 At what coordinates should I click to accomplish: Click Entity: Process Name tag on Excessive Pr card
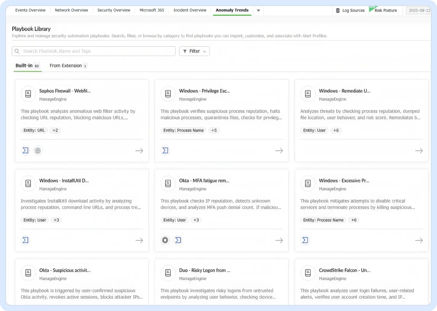pos(323,220)
